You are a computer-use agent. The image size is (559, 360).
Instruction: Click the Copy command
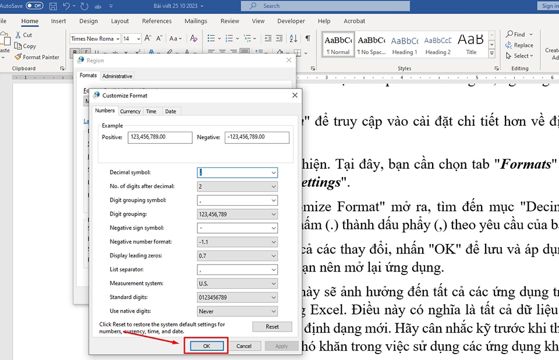tap(25, 46)
